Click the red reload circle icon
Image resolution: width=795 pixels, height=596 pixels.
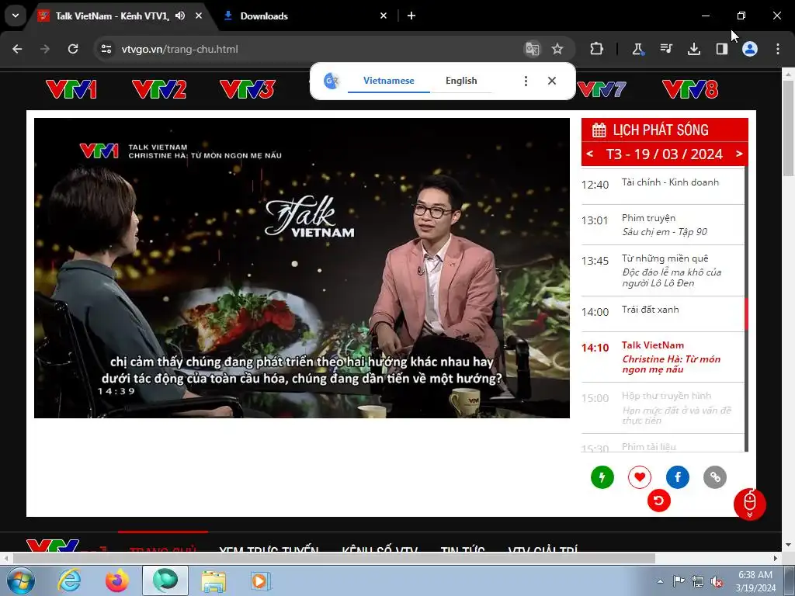pos(658,501)
